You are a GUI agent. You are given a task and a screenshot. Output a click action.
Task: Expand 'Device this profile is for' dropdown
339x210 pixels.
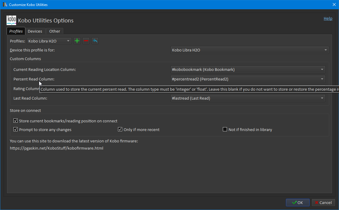tap(250, 50)
